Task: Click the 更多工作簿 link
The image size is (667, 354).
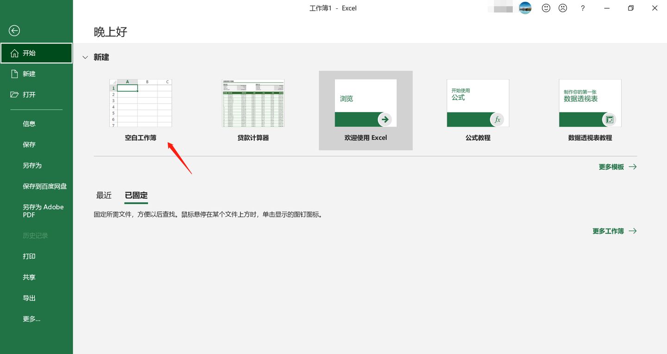Action: point(614,231)
